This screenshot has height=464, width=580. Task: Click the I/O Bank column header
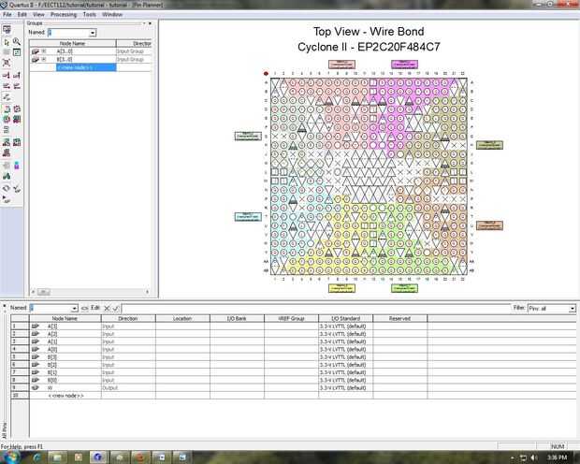pos(237,318)
